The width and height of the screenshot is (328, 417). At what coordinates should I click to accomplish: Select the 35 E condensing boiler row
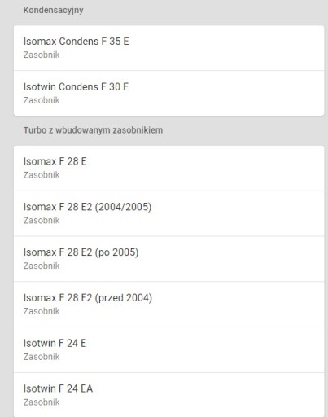pyautogui.click(x=168, y=48)
